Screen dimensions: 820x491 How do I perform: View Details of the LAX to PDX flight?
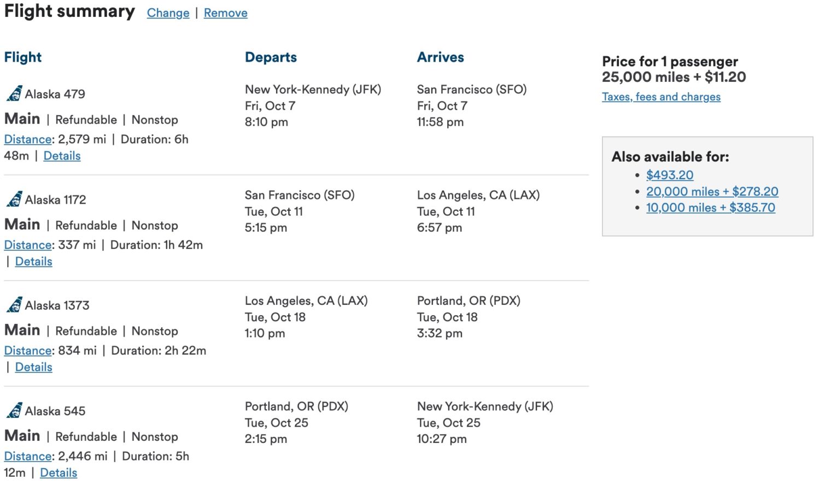point(33,367)
